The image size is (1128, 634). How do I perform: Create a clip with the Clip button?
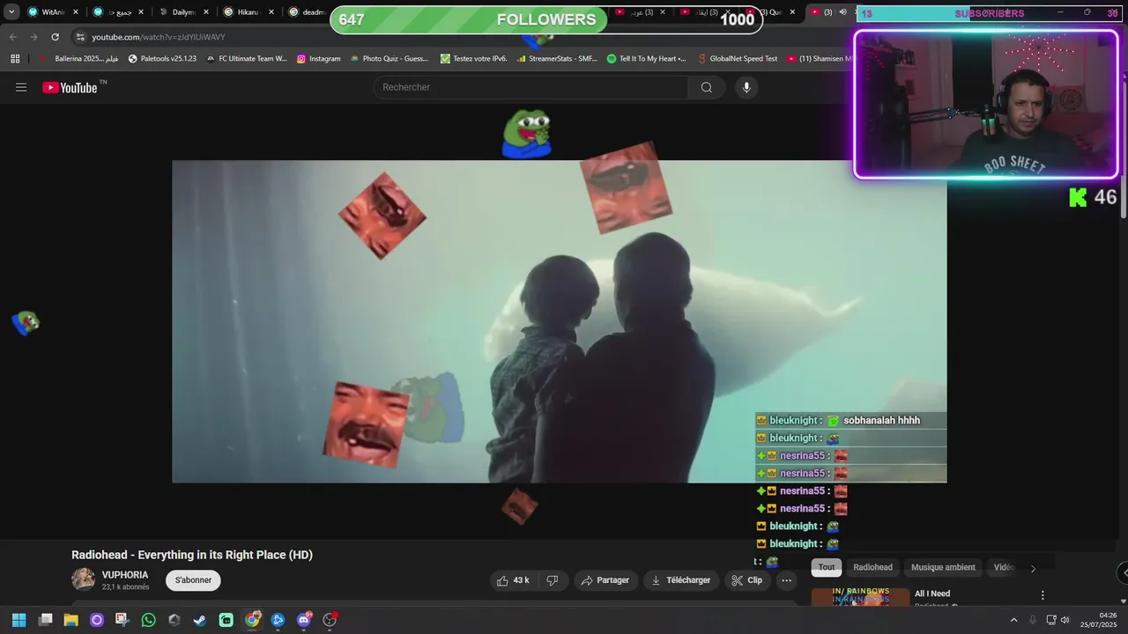pyautogui.click(x=747, y=580)
